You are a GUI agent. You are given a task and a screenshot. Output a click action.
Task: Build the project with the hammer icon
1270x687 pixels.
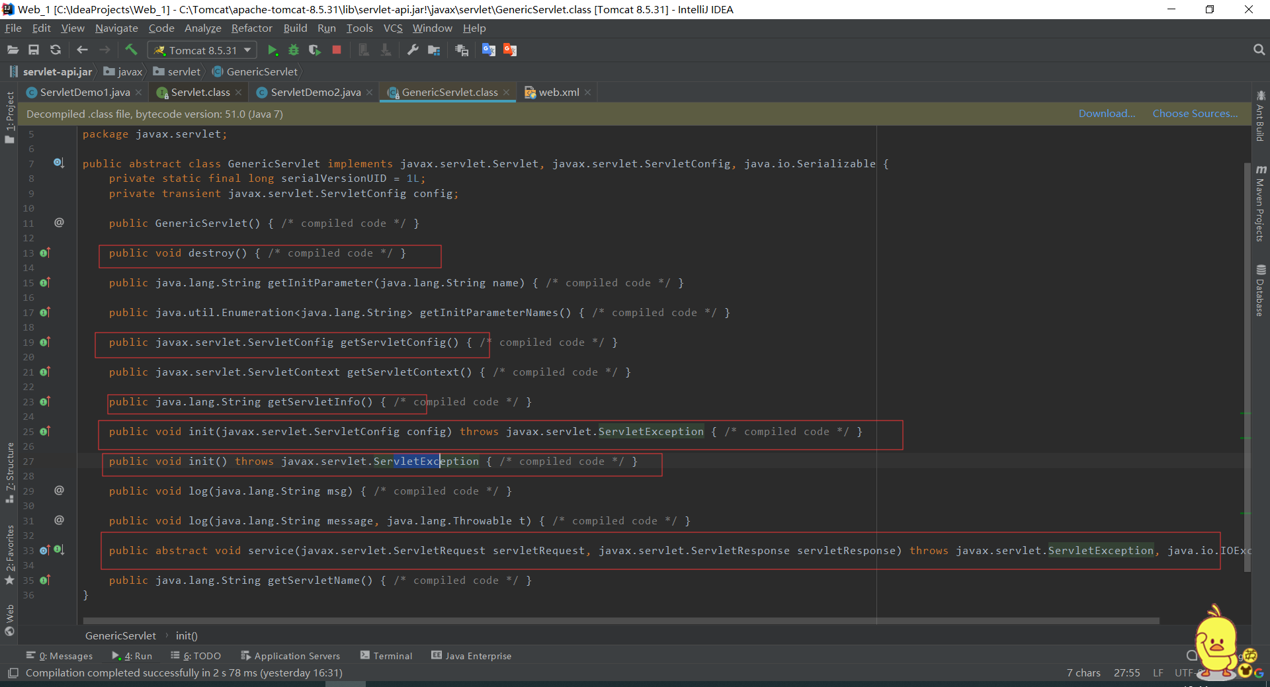131,50
